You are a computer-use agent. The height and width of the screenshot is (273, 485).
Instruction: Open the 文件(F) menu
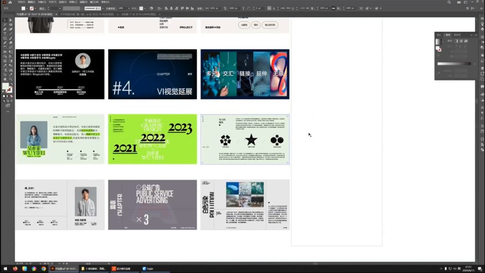point(21,2)
